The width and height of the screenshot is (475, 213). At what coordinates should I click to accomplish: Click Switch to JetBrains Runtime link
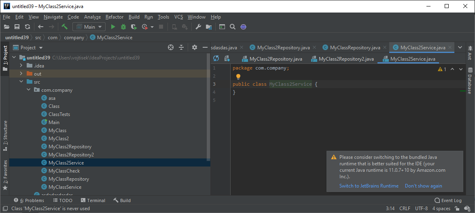point(369,186)
